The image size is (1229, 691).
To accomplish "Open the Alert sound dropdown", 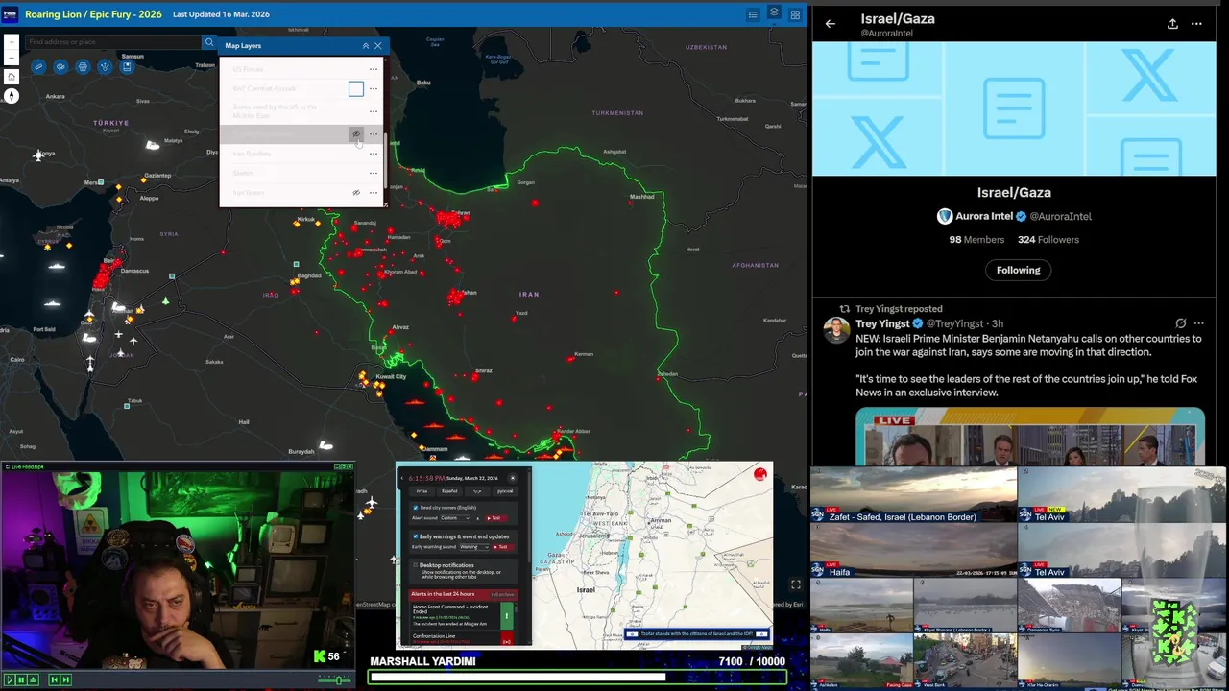I will [x=455, y=518].
